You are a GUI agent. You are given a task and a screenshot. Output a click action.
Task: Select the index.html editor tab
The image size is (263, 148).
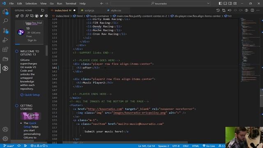[63, 10]
